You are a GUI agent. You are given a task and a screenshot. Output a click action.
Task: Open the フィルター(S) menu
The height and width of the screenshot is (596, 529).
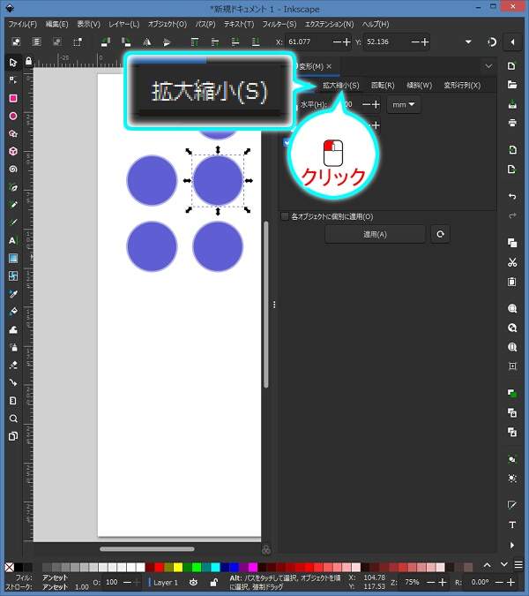pyautogui.click(x=279, y=24)
